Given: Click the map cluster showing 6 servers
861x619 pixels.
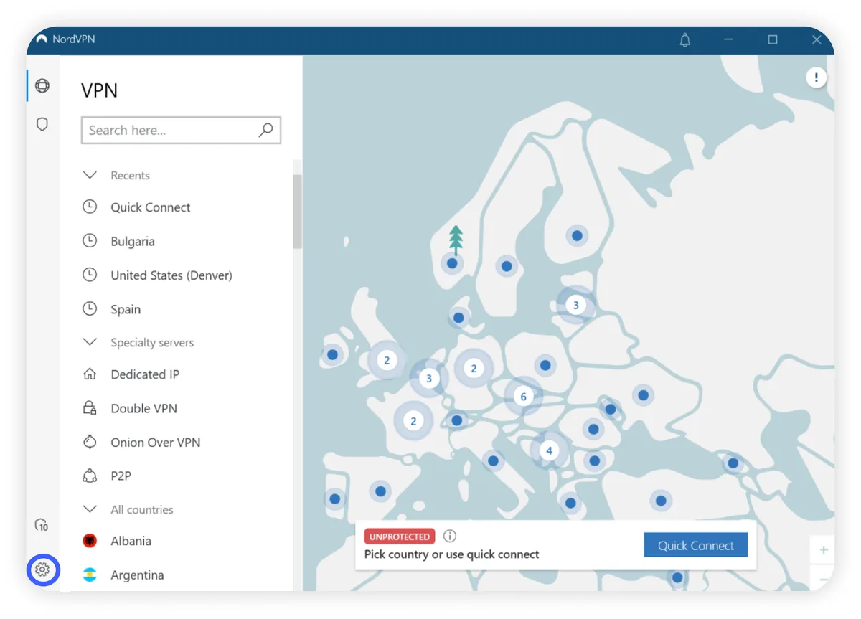Looking at the screenshot, I should point(523,397).
